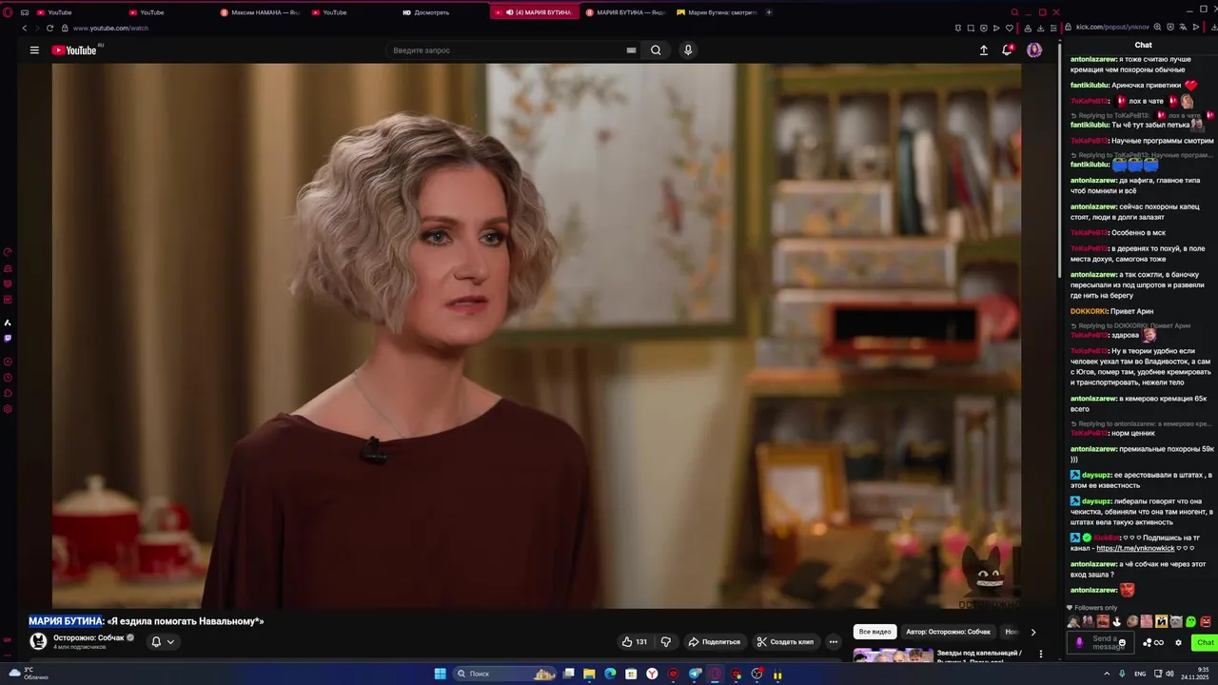Click the video player frame
The width and height of the screenshot is (1218, 685).
[x=537, y=336]
